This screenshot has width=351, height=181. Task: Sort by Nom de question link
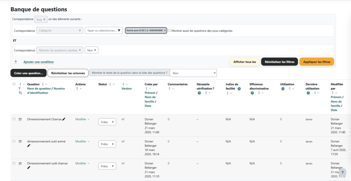click(x=39, y=88)
